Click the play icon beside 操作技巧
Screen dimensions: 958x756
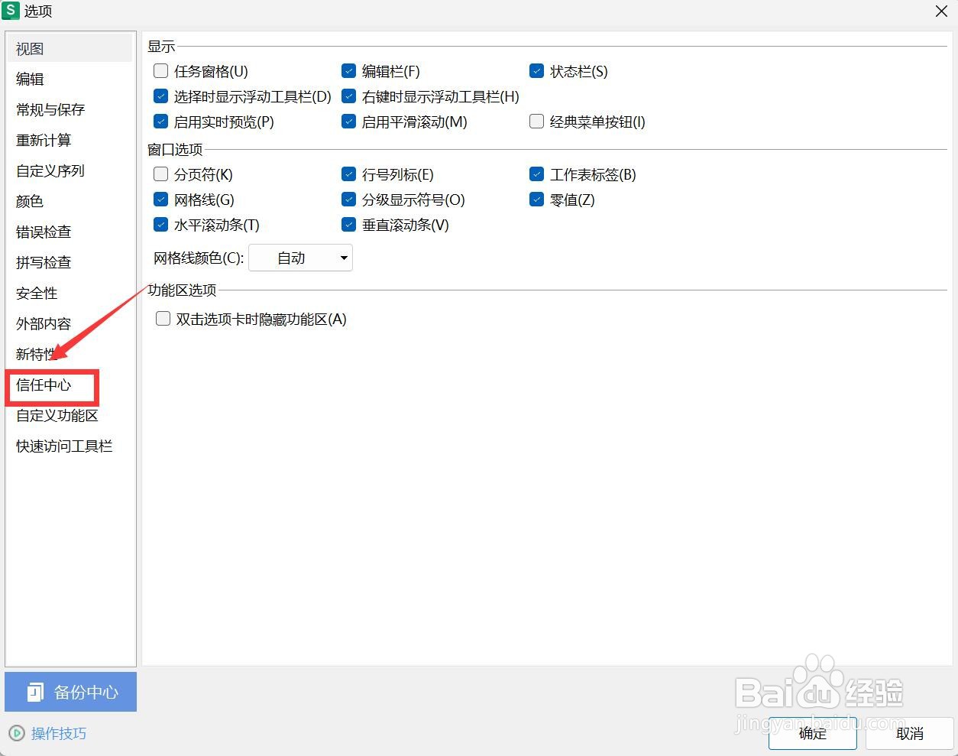click(x=16, y=733)
